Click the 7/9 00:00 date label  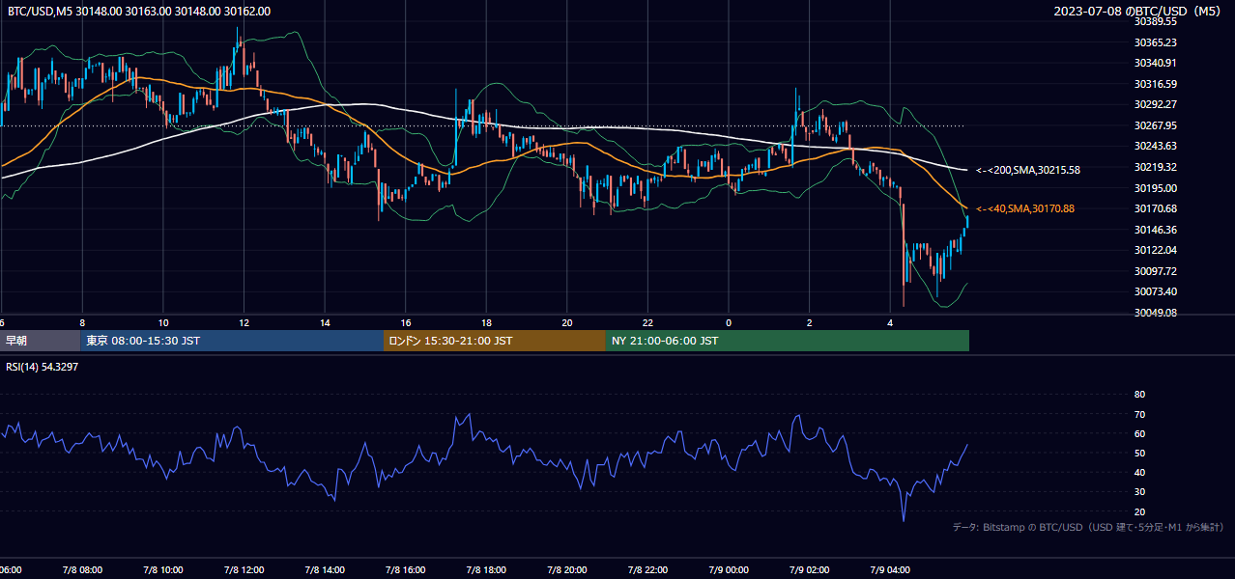coord(729,569)
